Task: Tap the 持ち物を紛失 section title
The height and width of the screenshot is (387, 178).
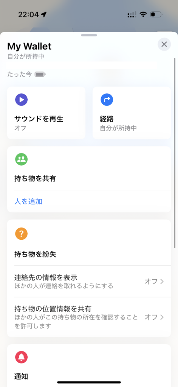Action: [35, 254]
